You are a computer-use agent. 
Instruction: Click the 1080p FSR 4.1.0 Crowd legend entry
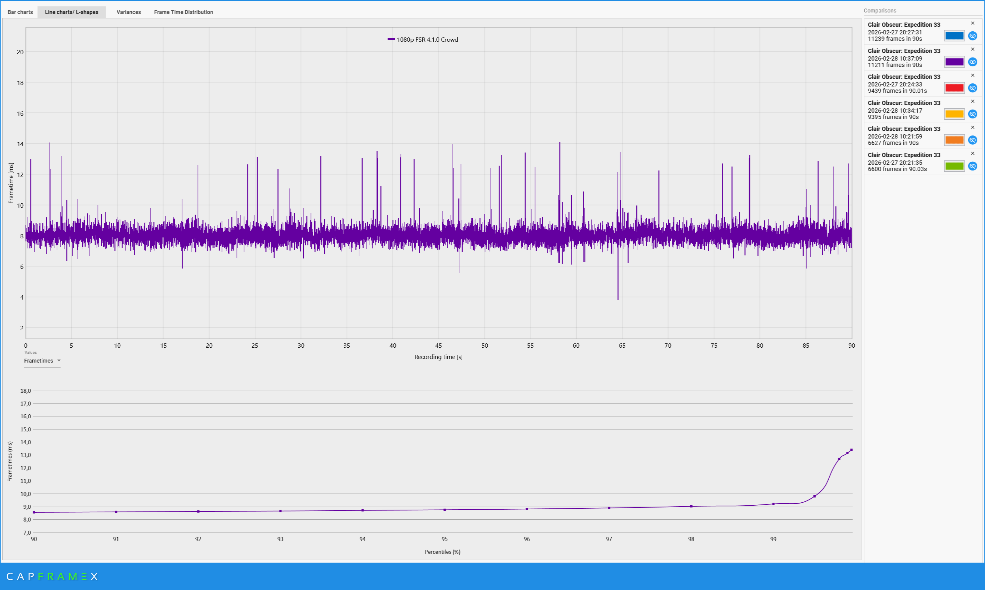coord(423,39)
